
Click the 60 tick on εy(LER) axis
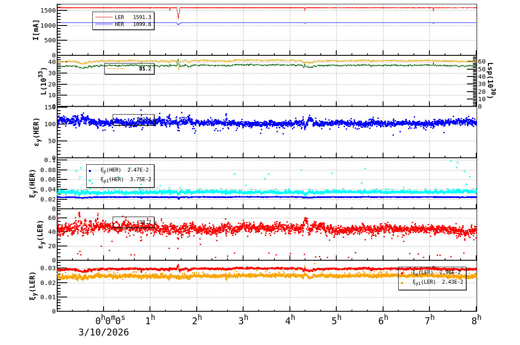(52, 218)
